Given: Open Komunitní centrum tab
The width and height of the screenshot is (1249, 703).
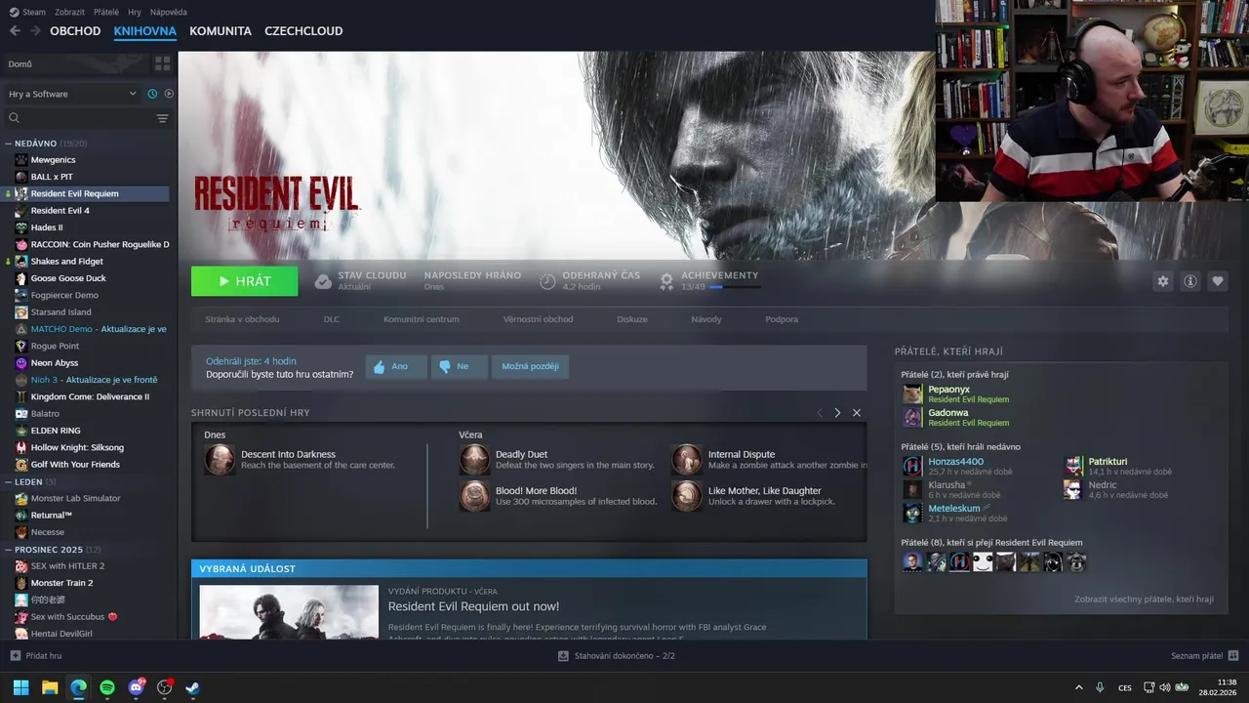Looking at the screenshot, I should pos(422,319).
